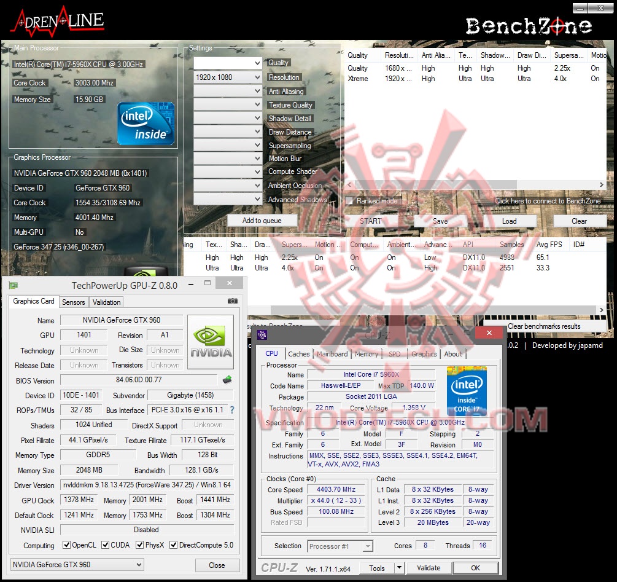This screenshot has height=582, width=617.
Task: Click here to connect to BenchZone link
Action: click(x=548, y=201)
